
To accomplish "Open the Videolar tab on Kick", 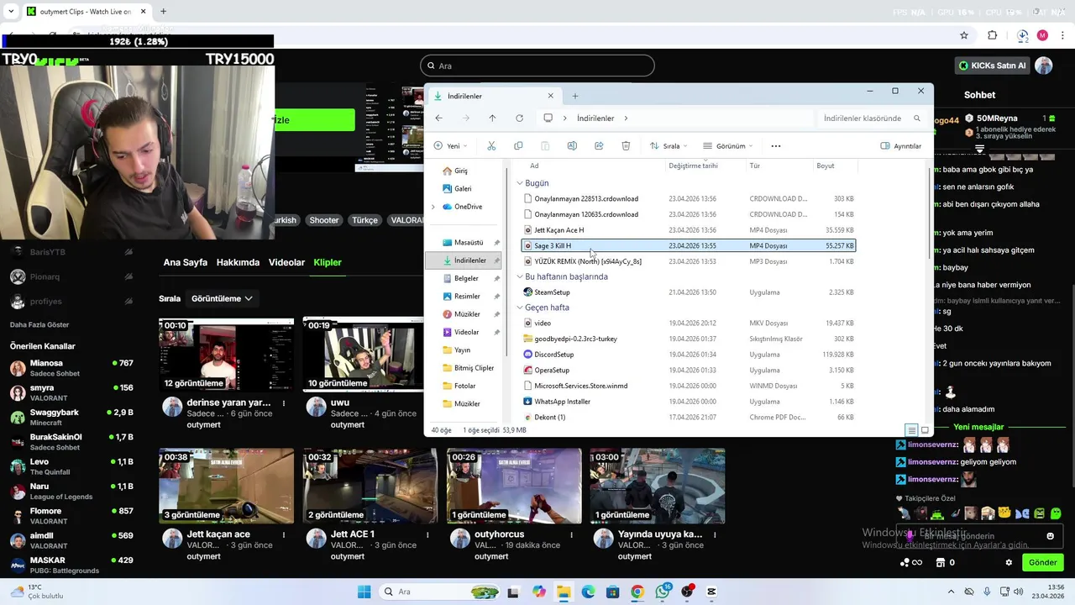I will click(286, 262).
